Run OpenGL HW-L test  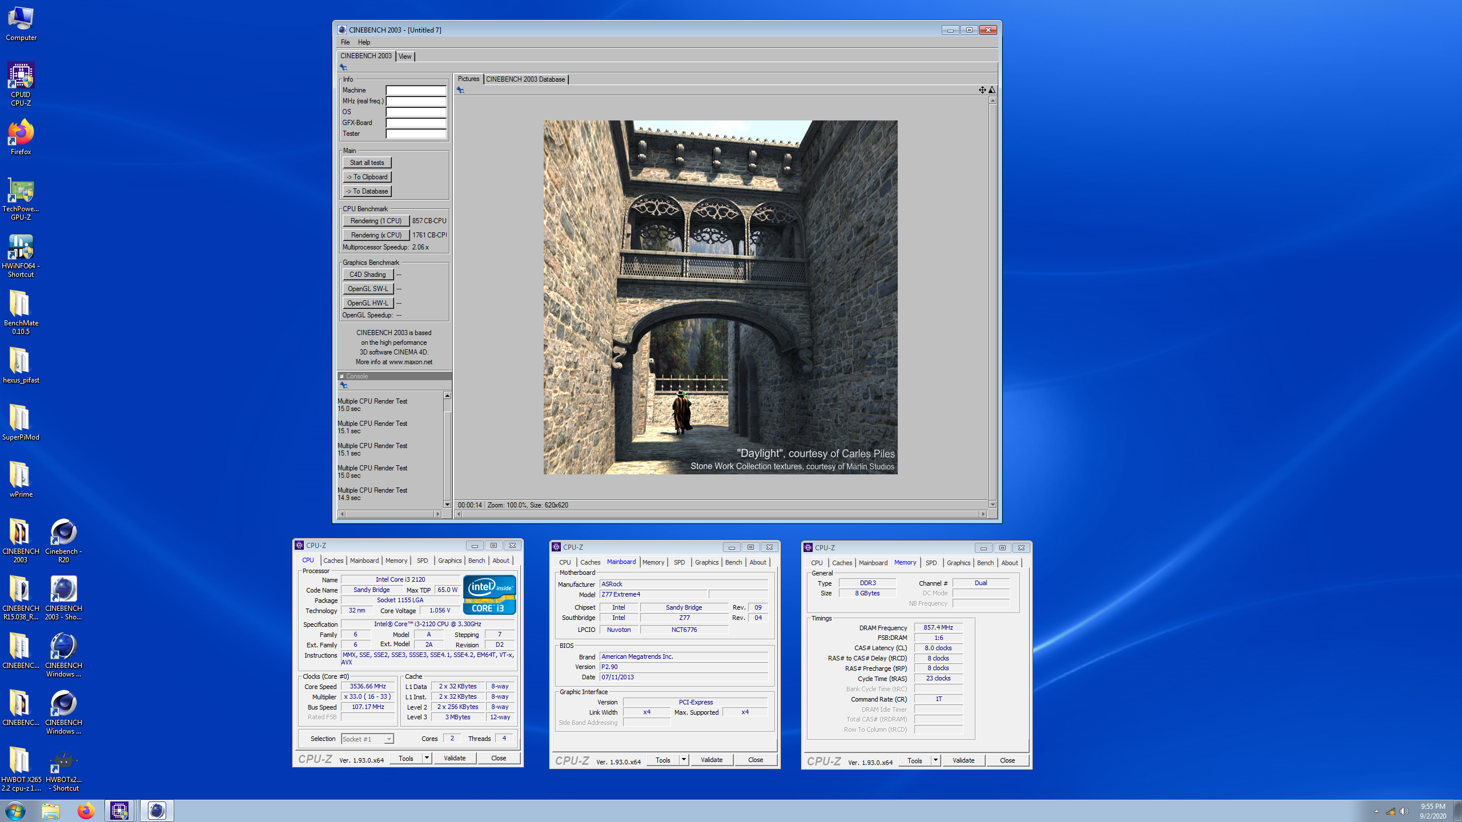click(x=368, y=303)
